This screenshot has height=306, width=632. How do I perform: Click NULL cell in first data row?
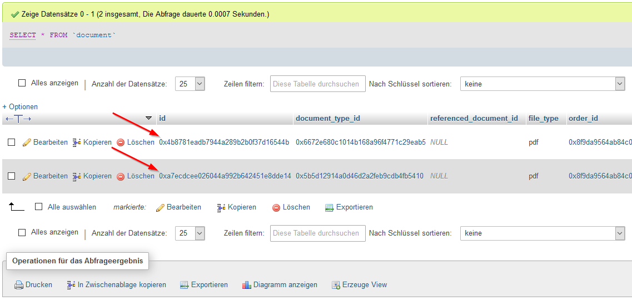tap(439, 142)
